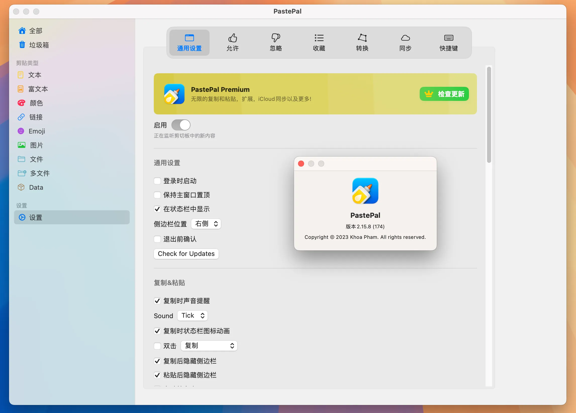Click the crown icon on 检查更新 button
576x413 pixels.
tap(428, 94)
